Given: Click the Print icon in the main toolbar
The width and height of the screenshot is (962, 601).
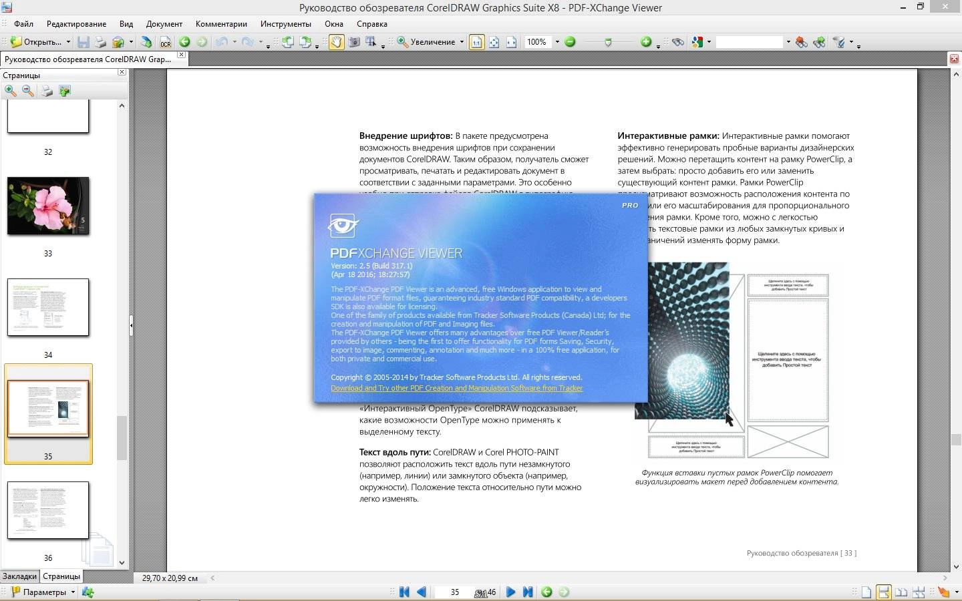Looking at the screenshot, I should coord(100,42).
